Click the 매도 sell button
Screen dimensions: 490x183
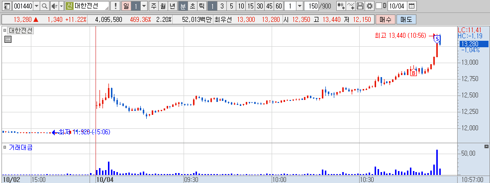point(406,20)
